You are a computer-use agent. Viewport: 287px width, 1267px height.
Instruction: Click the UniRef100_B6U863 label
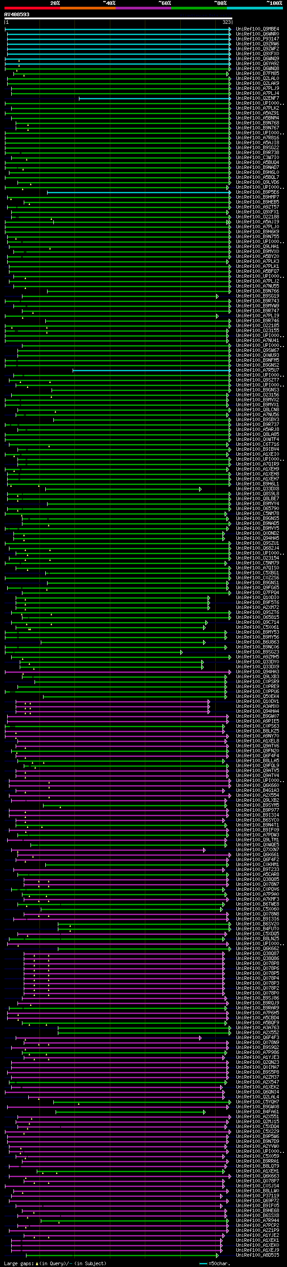[257, 642]
